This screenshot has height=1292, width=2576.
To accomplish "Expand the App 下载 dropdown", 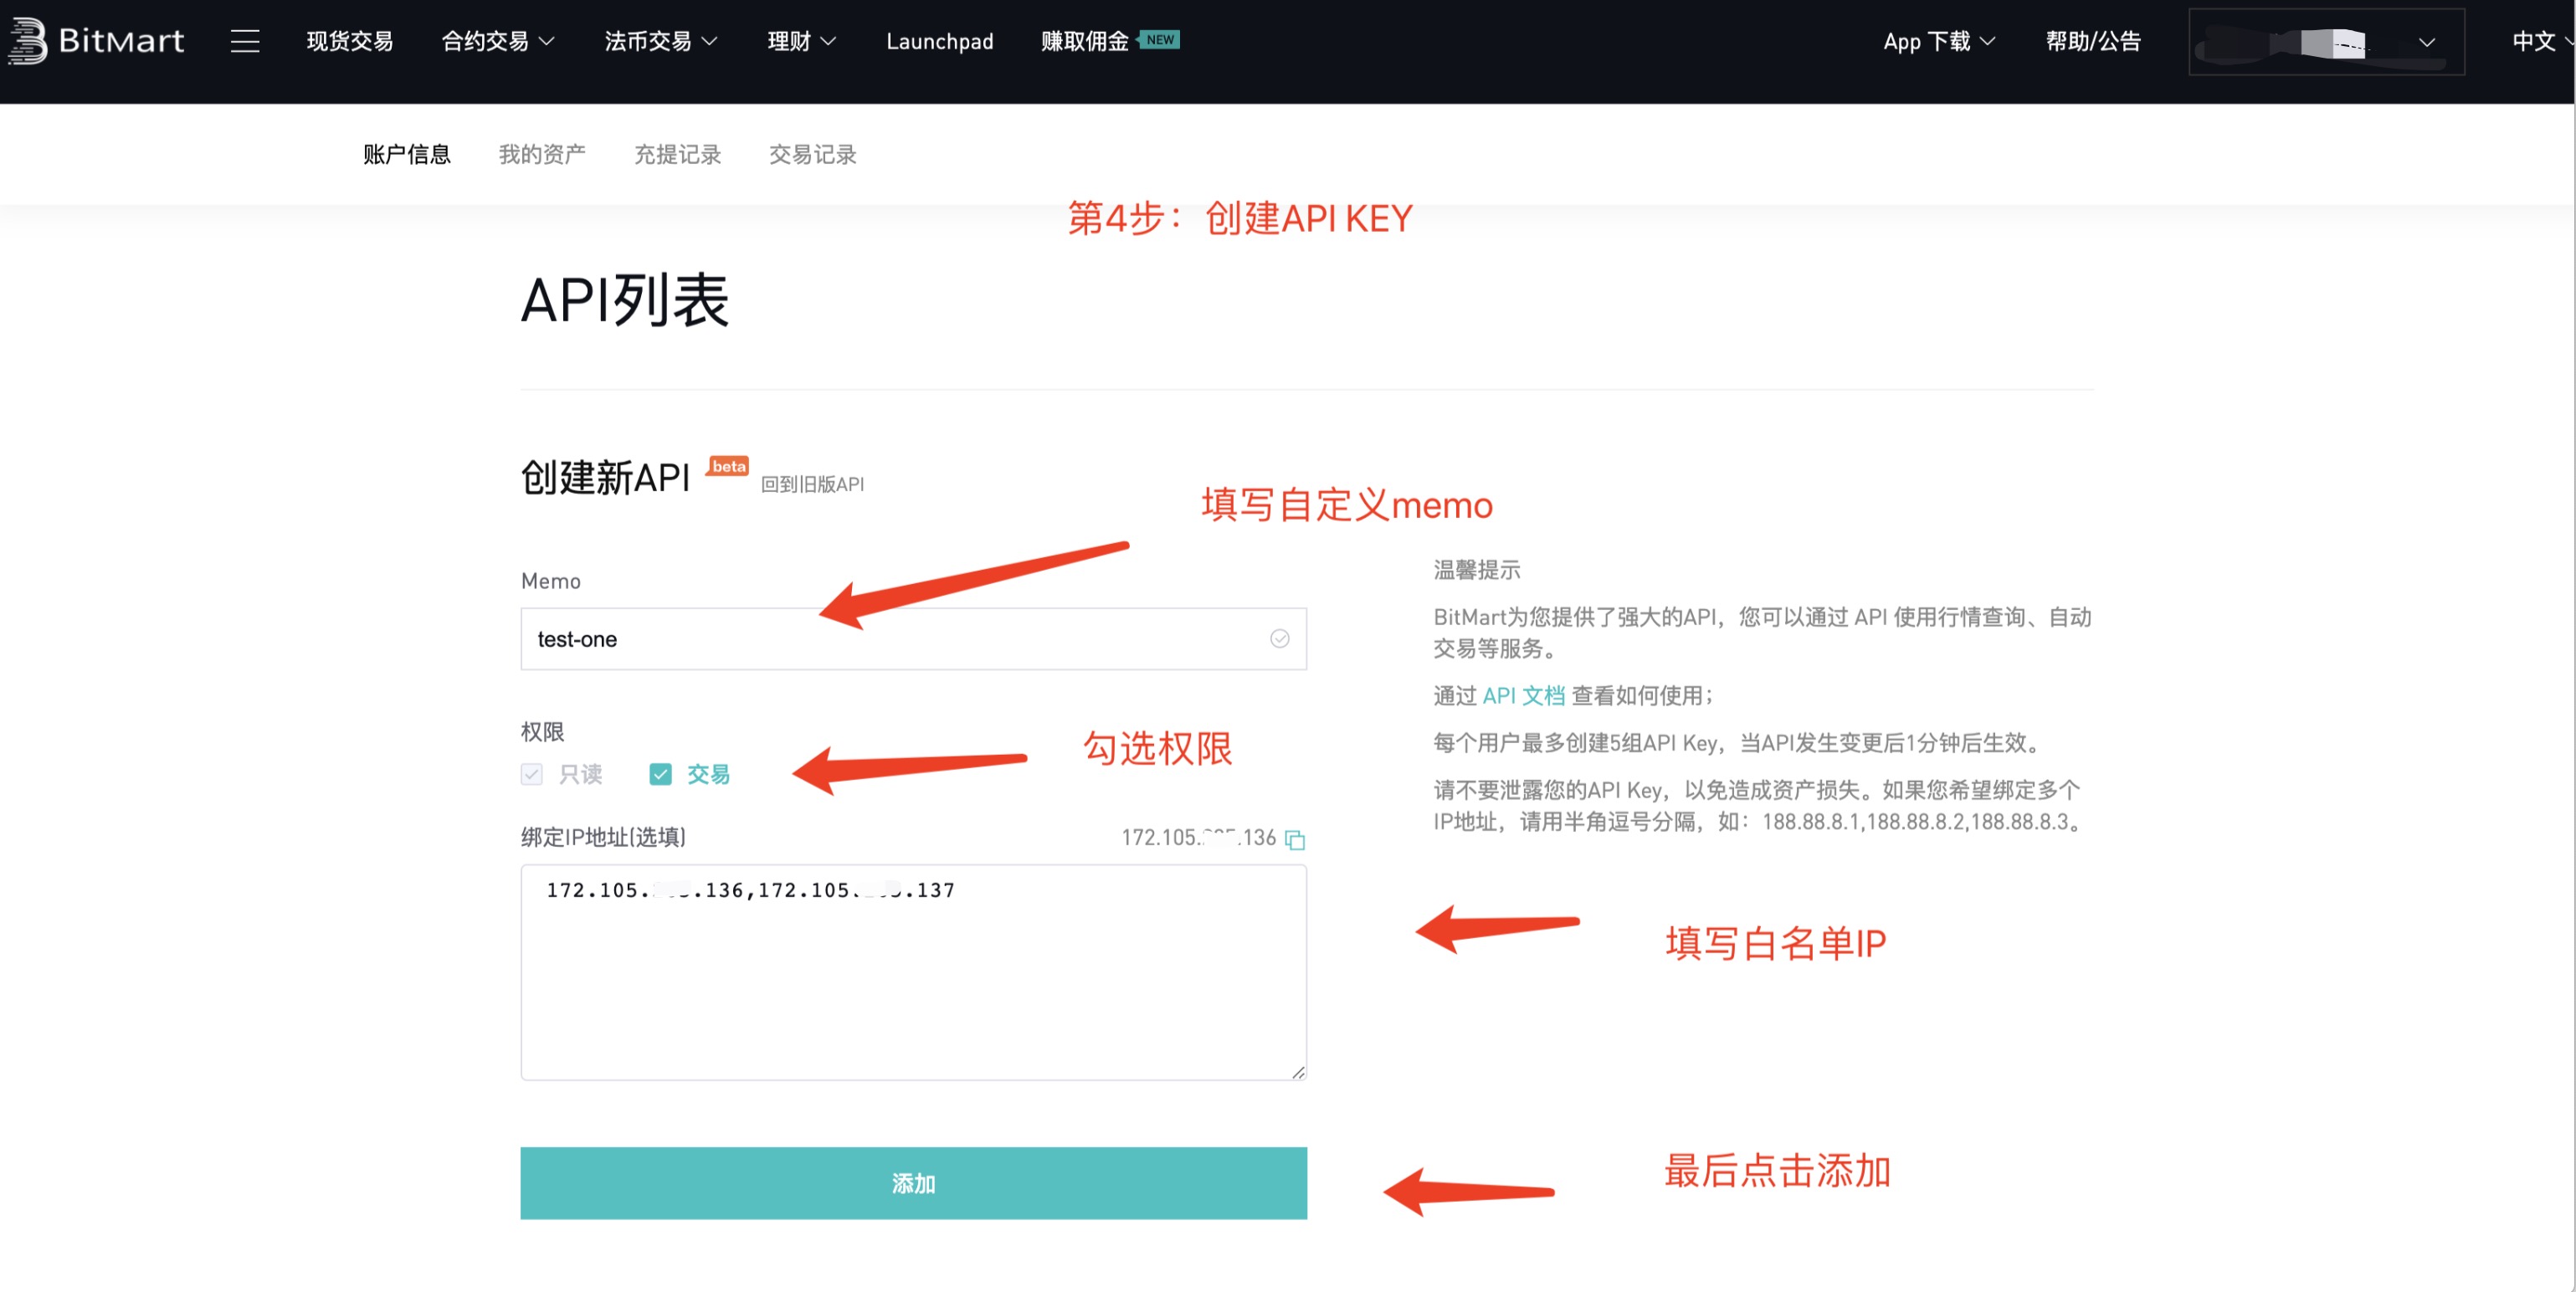I will [1939, 41].
